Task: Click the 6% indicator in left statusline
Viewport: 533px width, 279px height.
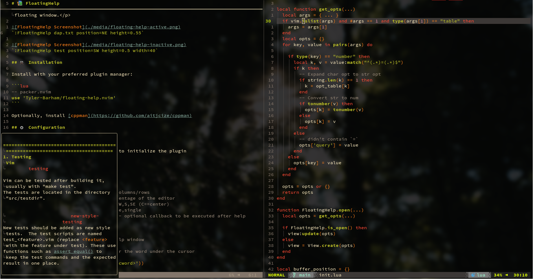Action: [x=232, y=275]
